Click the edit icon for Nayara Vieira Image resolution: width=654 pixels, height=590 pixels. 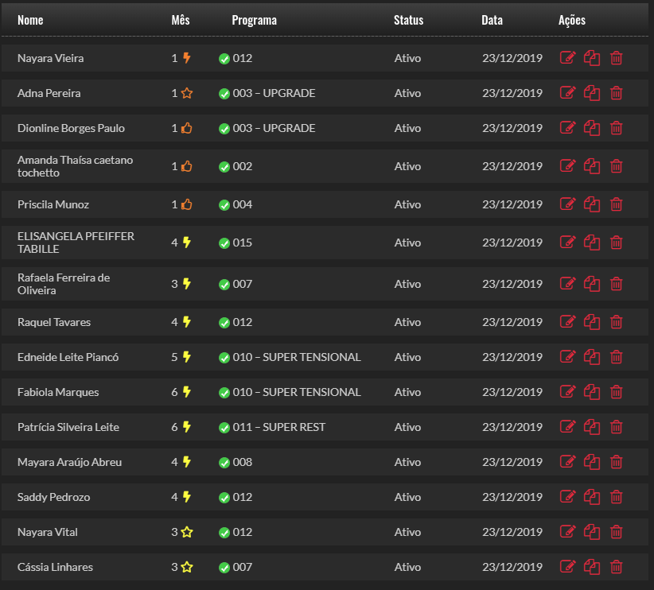click(x=567, y=58)
